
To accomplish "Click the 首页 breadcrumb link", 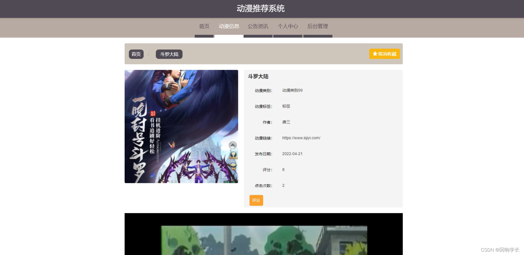I will coord(136,54).
